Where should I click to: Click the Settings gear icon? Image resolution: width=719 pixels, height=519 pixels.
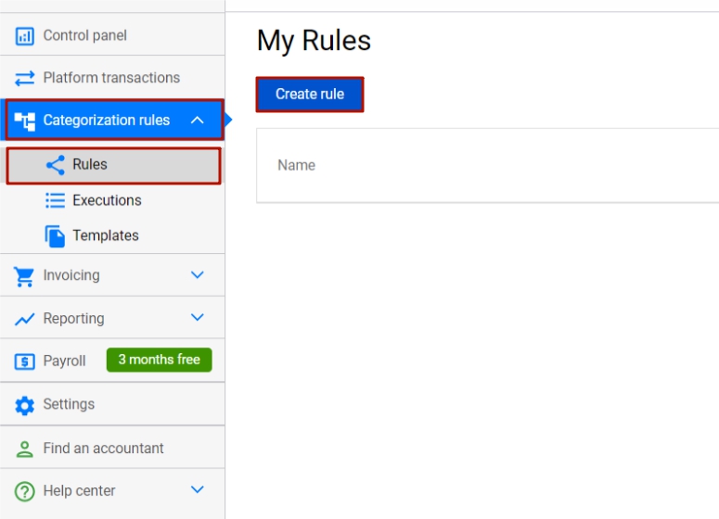click(x=25, y=405)
